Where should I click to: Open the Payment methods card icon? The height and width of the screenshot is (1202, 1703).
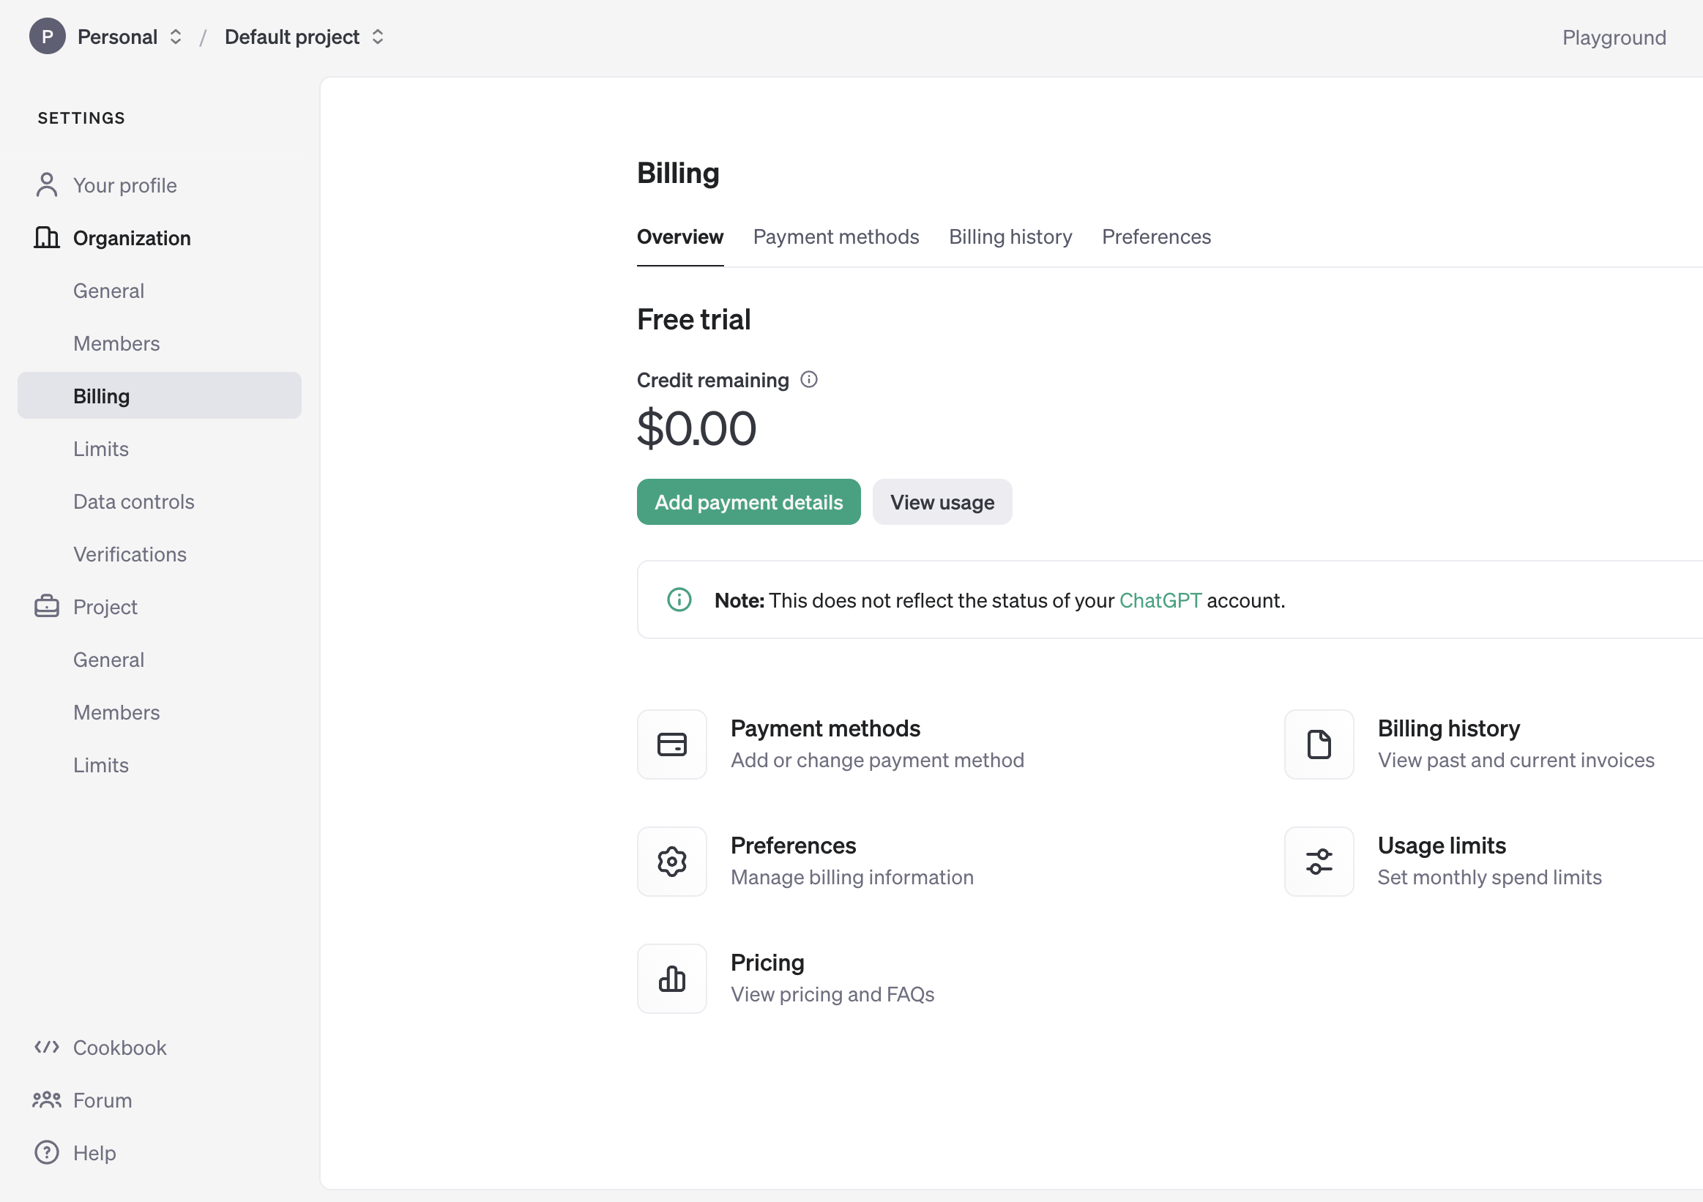pyautogui.click(x=671, y=744)
